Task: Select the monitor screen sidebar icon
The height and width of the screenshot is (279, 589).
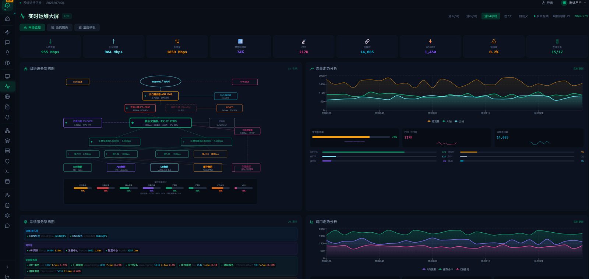Action: click(7, 76)
